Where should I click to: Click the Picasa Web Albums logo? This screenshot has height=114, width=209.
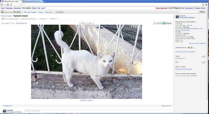pyautogui.click(x=11, y=12)
